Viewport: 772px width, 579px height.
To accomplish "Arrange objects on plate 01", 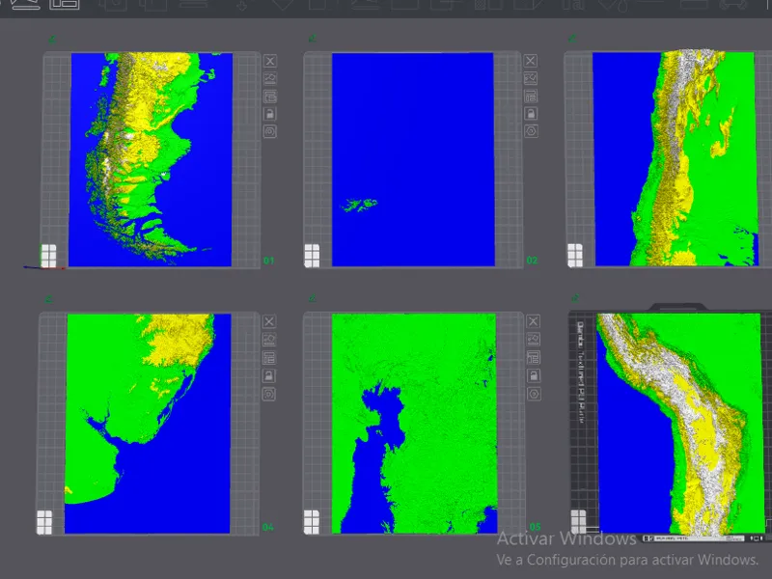I will point(270,96).
